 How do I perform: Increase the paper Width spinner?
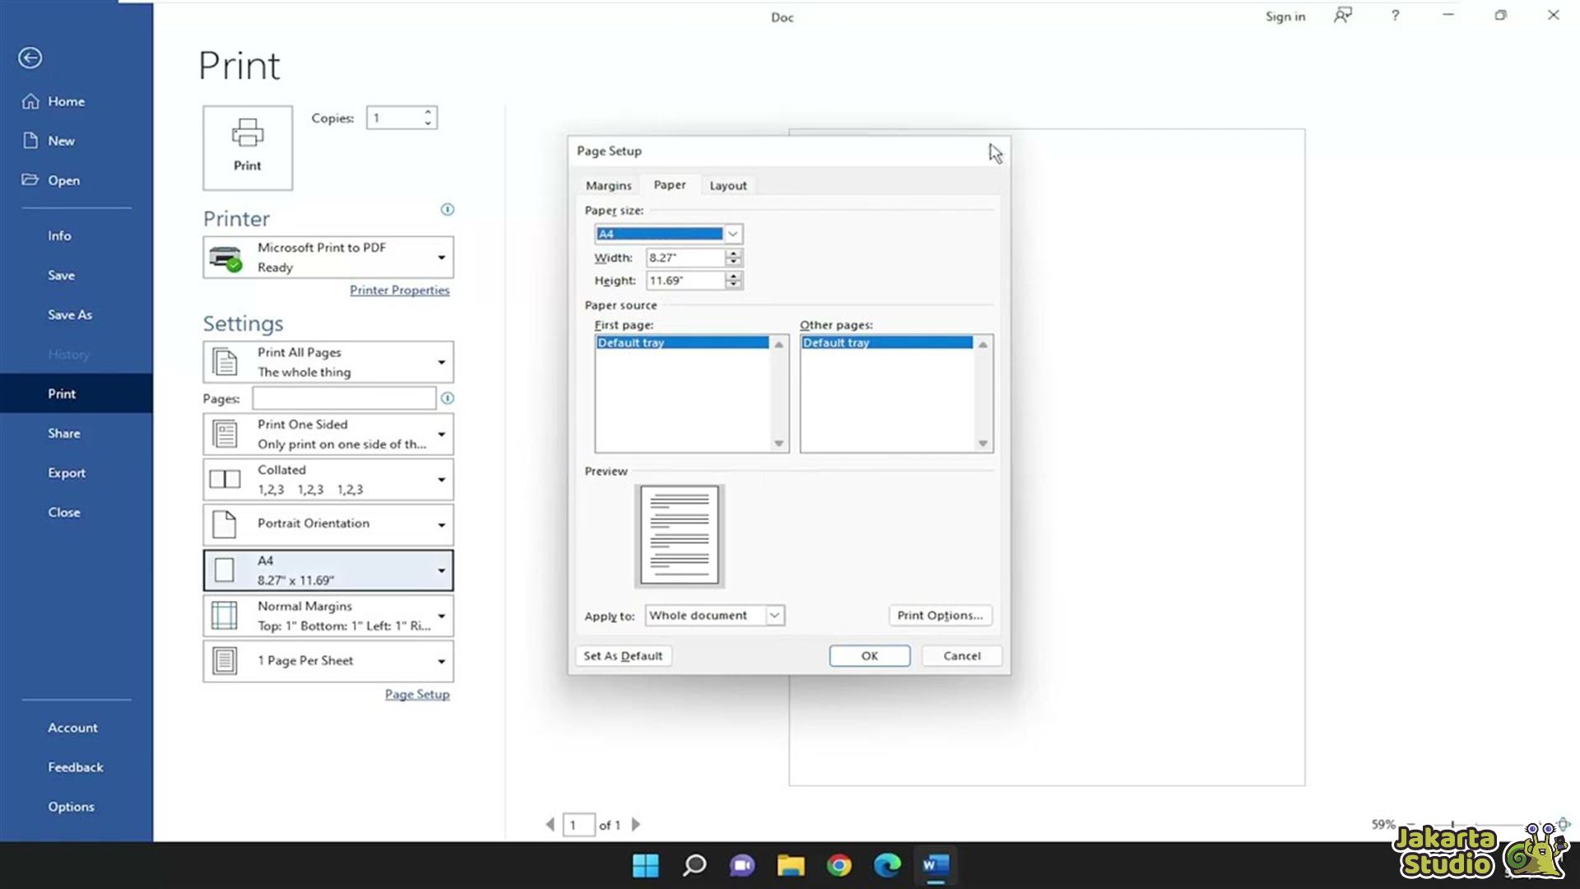coord(733,253)
